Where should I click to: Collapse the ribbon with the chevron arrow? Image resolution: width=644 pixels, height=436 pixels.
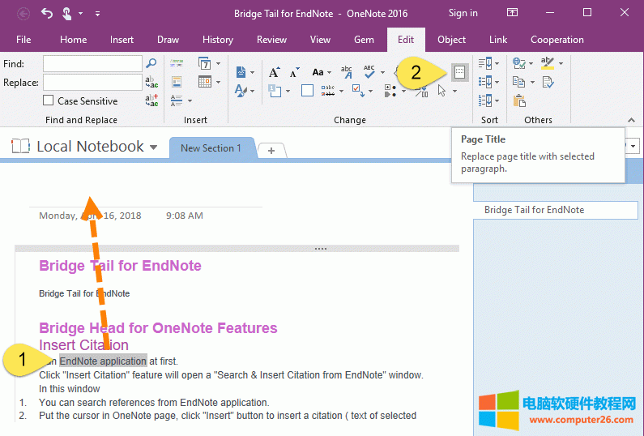pyautogui.click(x=632, y=121)
